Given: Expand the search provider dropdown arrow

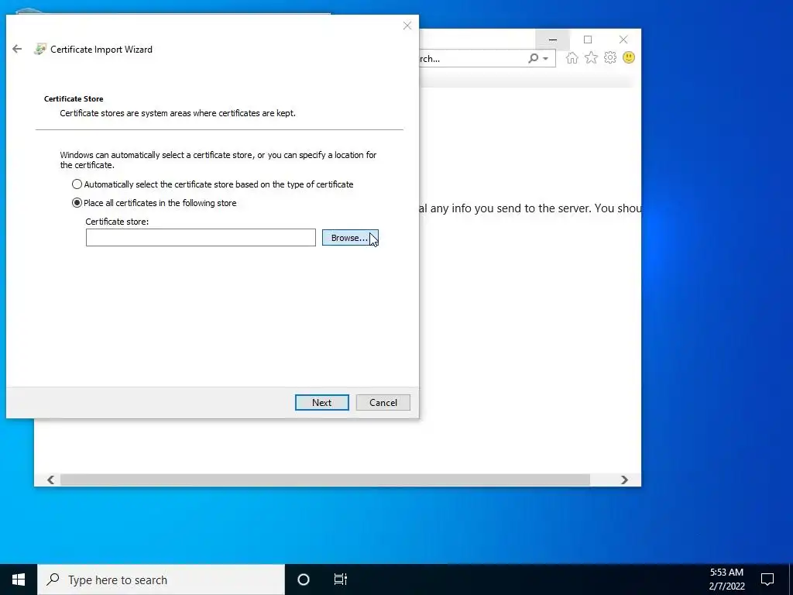Looking at the screenshot, I should (x=546, y=59).
